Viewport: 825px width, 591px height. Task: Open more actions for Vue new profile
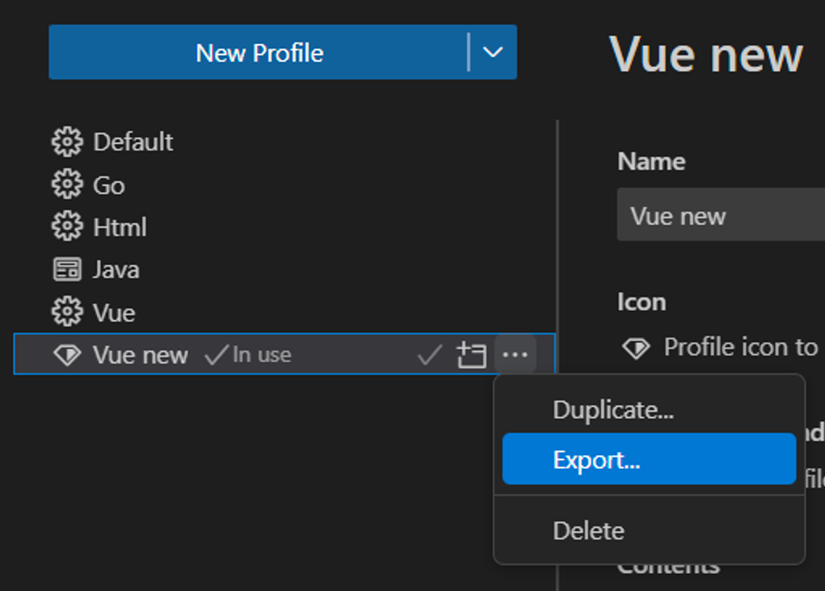click(515, 354)
